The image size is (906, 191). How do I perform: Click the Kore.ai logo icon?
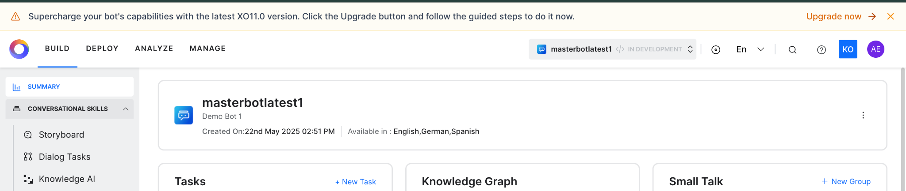pos(19,49)
